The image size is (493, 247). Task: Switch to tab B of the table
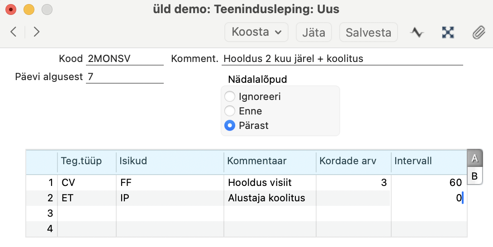coord(475,176)
